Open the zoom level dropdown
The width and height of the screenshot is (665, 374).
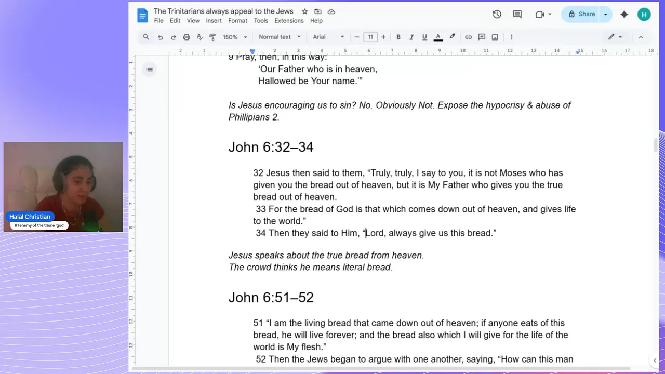coord(235,37)
